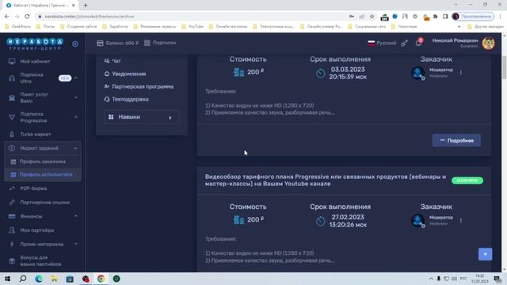The image size is (507, 285).
Task: Click coins icon in 03.03.2023 task cost
Action: click(x=239, y=72)
